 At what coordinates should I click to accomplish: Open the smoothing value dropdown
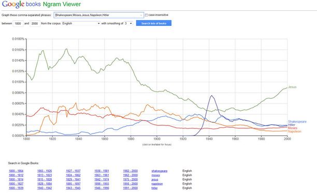pyautogui.click(x=128, y=23)
